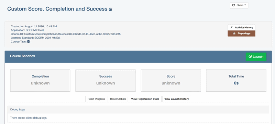Click the Course ID text
275x124 pixels.
[x=66, y=34]
